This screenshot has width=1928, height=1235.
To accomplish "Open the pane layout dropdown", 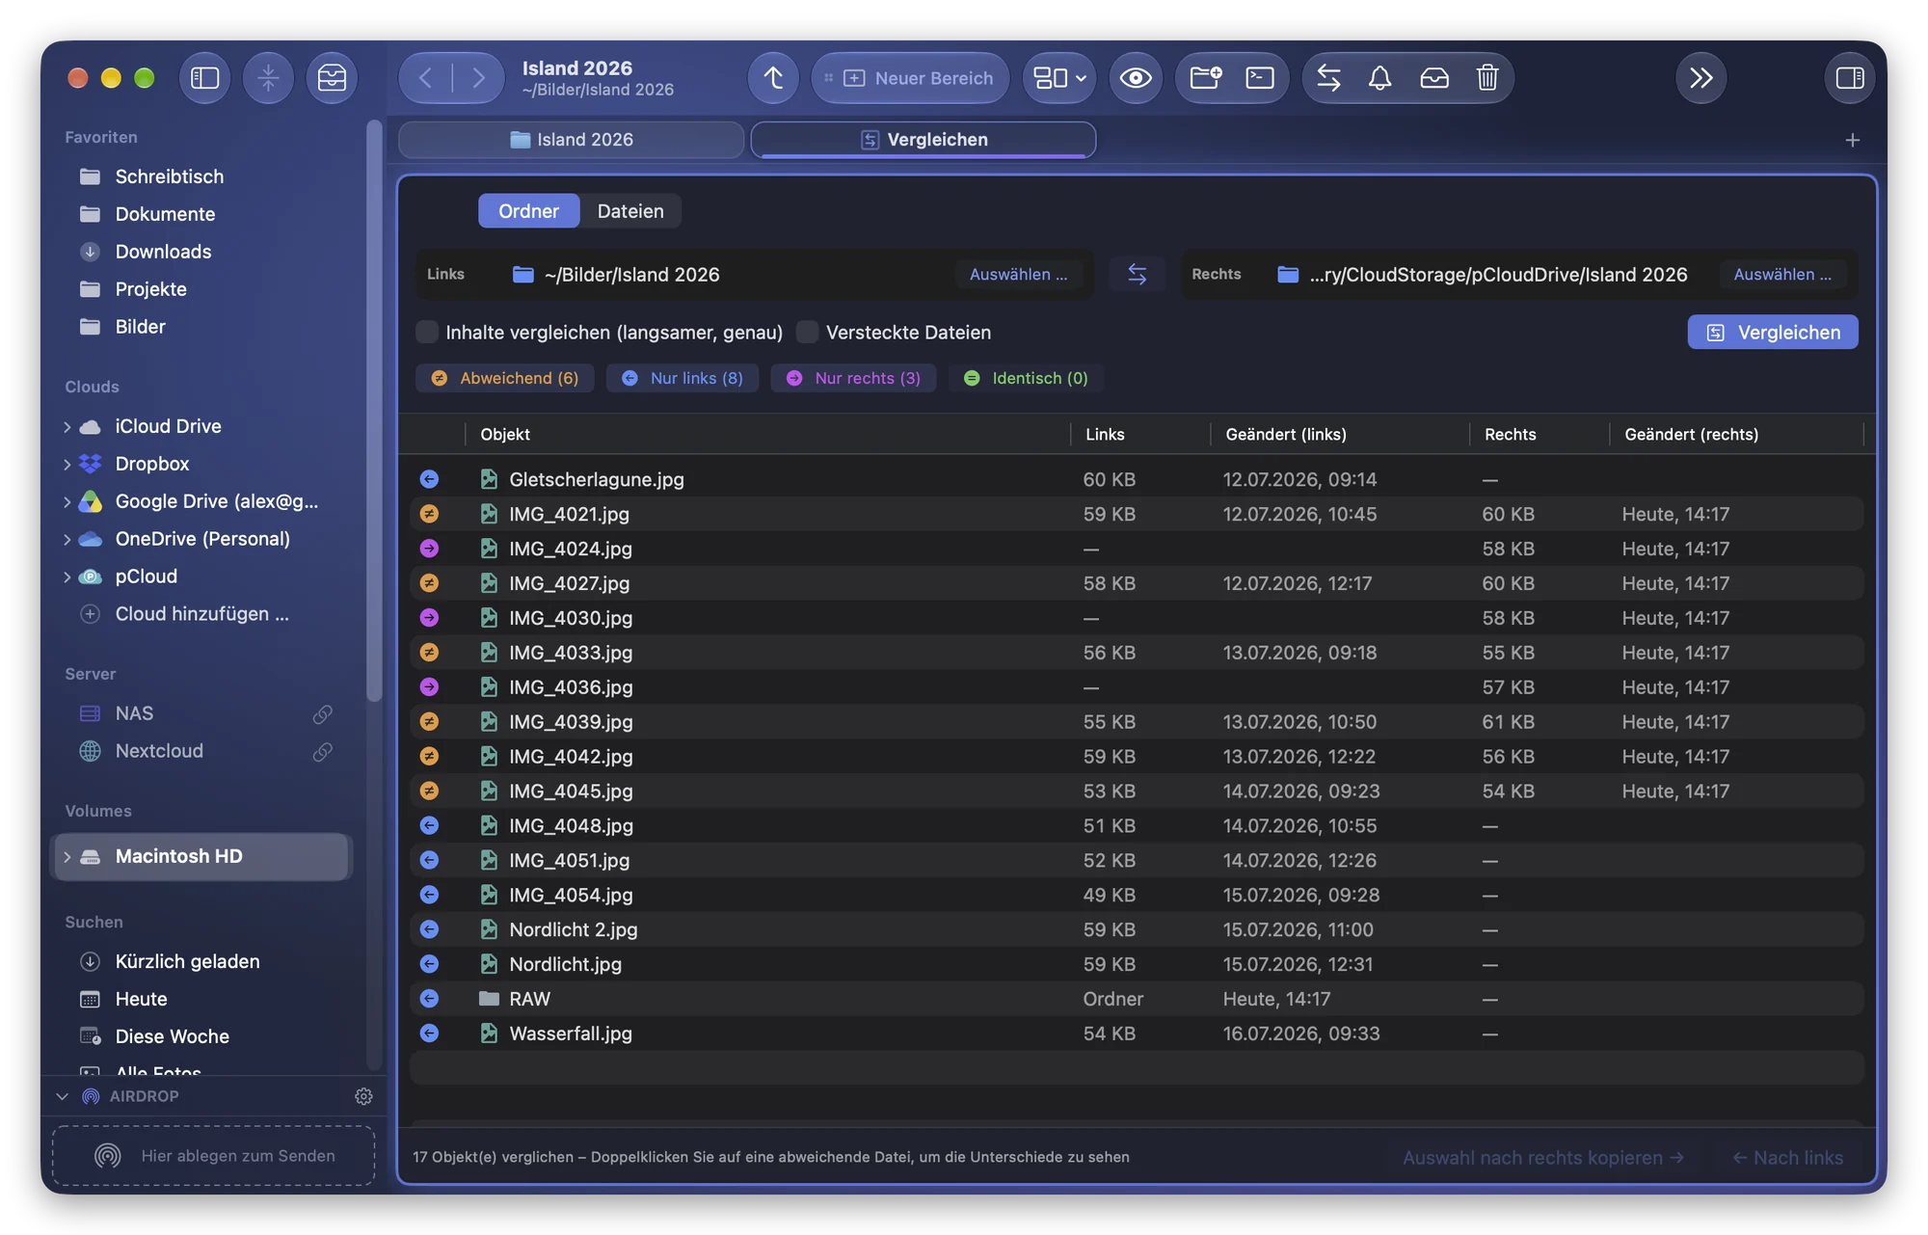I will 1059,78.
